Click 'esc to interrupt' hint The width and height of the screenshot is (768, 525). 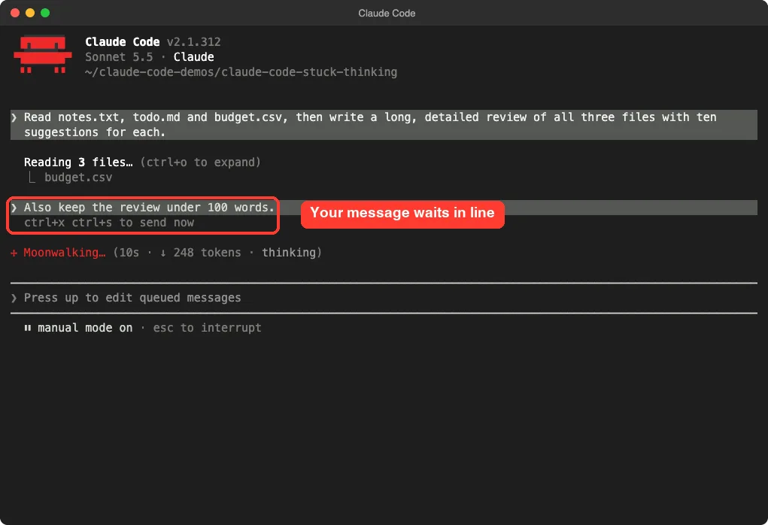tap(207, 328)
